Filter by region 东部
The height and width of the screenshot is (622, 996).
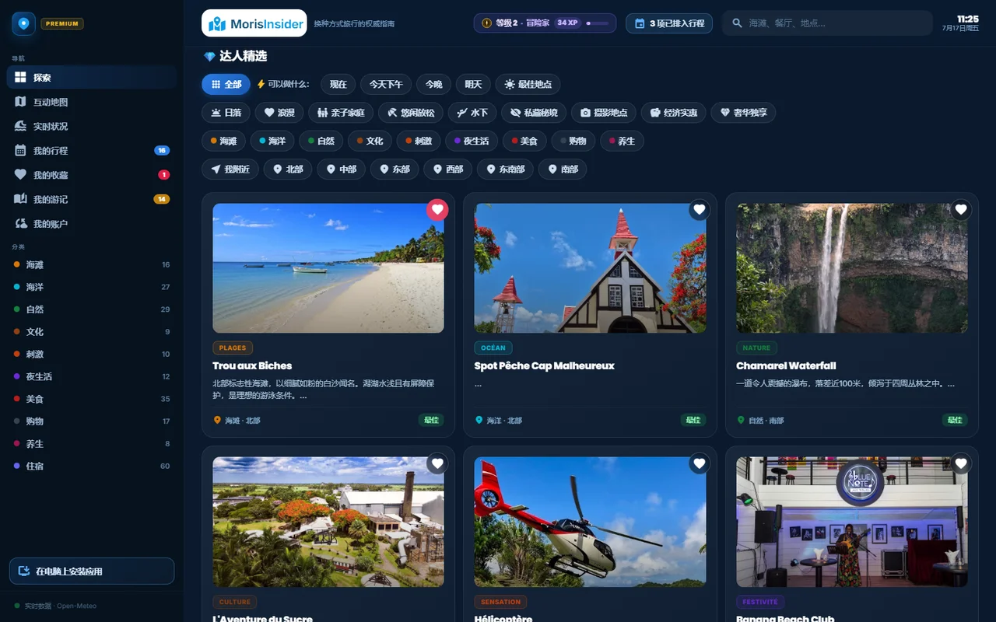pos(395,169)
